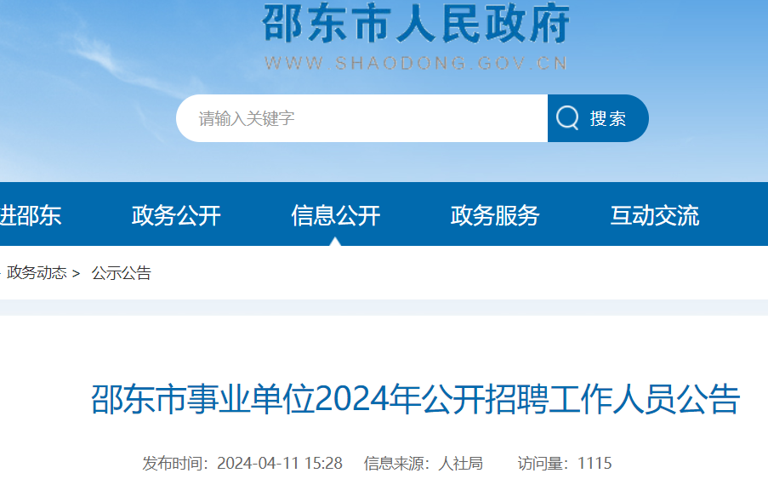
Task: Open the 进邵东 navigation menu
Action: point(30,215)
